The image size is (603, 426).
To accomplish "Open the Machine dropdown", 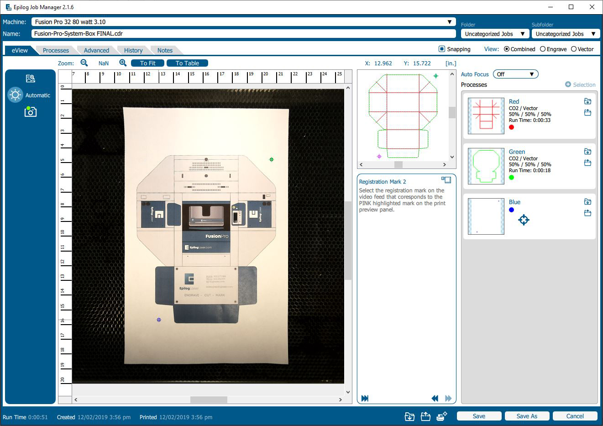I will tap(244, 21).
